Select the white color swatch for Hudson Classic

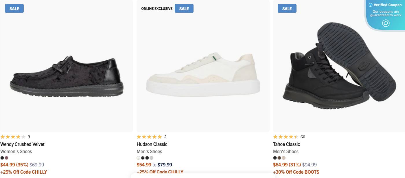(138, 158)
